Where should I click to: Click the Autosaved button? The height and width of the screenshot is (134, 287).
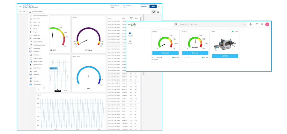pos(144,6)
